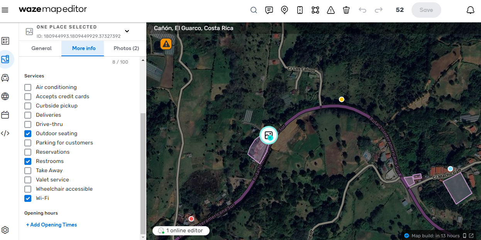Viewport: 481px width, 240px height.
Task: Click the Add Opening Times link
Action: pos(51,225)
